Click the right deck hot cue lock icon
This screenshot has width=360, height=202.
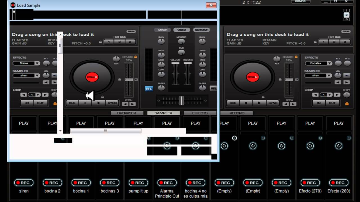tap(315, 42)
